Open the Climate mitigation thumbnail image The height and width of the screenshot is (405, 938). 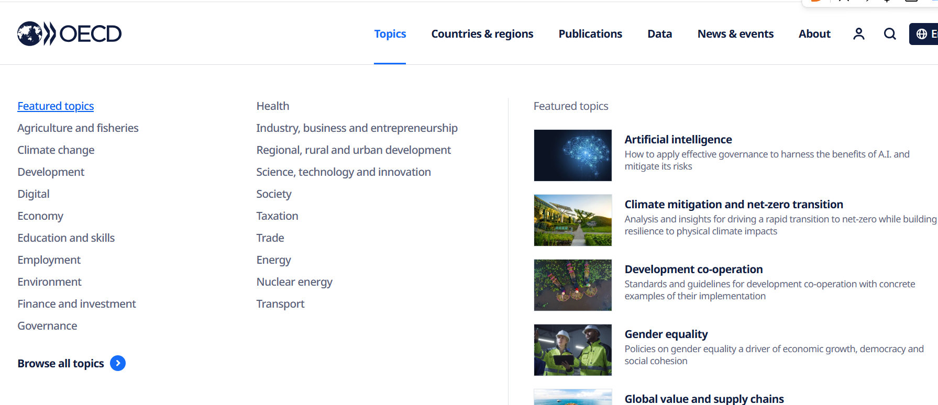tap(572, 220)
